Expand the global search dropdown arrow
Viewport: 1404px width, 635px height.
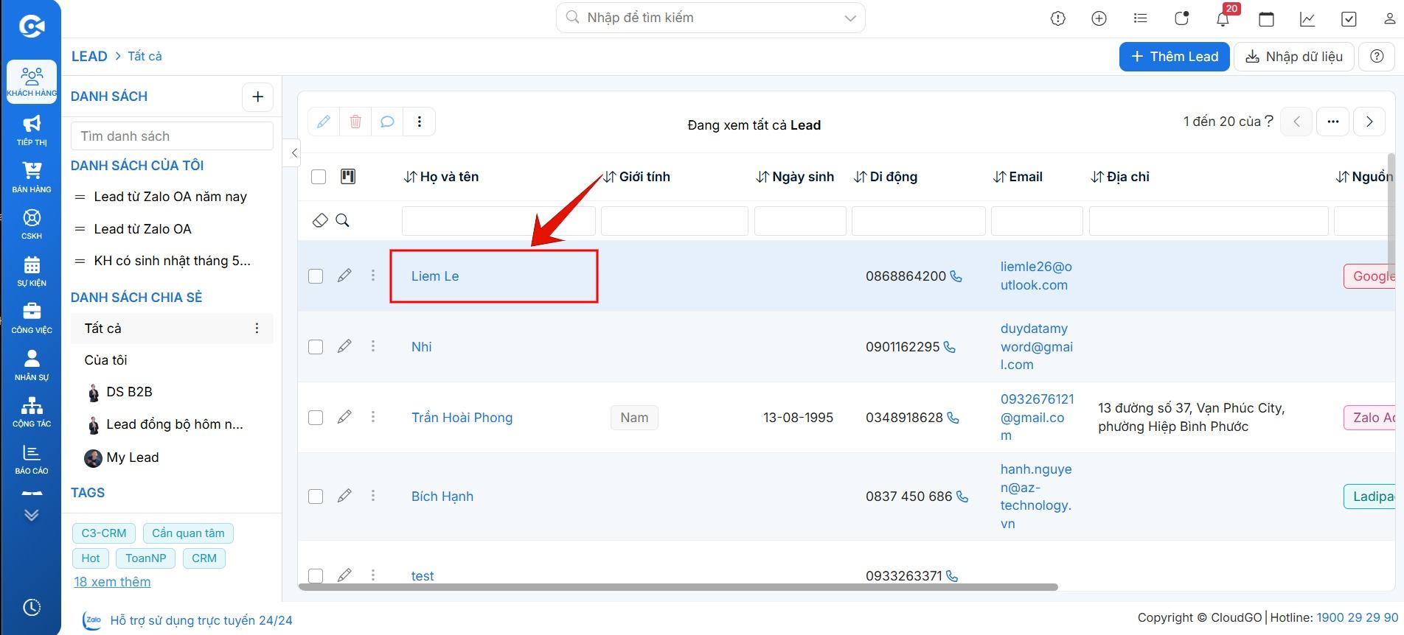tap(850, 18)
